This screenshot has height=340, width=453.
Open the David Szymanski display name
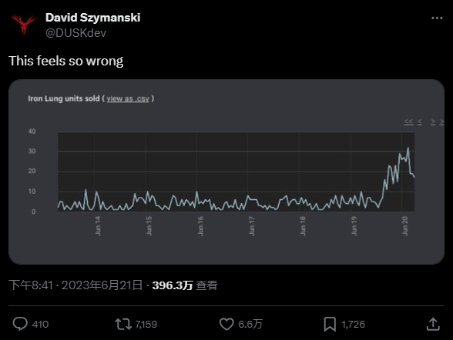(92, 18)
